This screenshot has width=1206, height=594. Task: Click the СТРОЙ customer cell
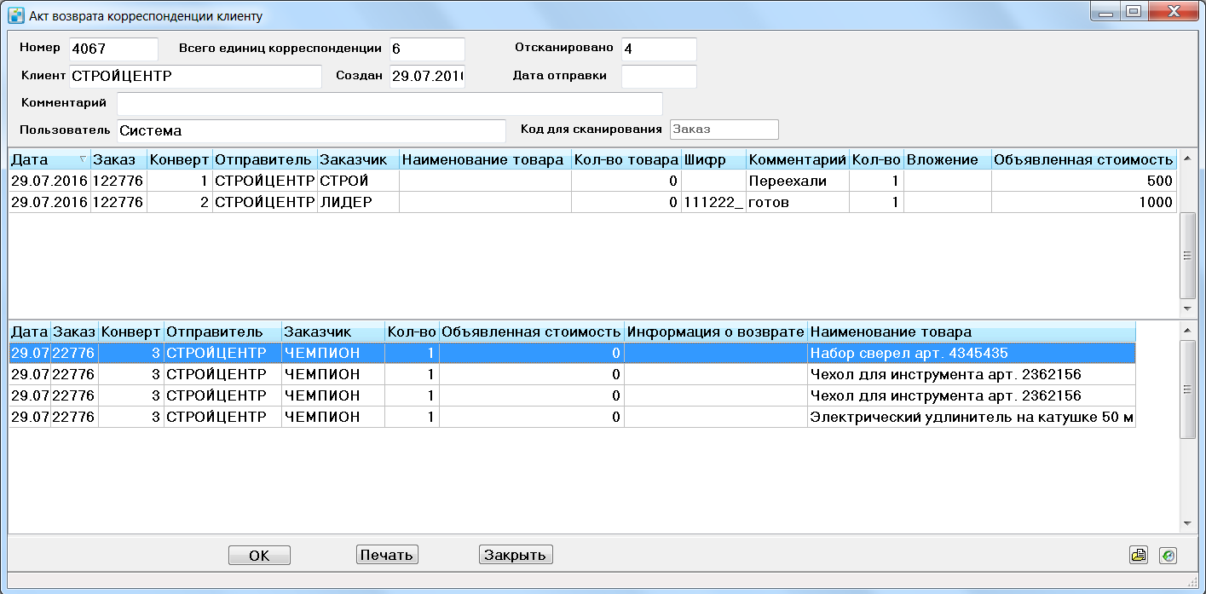(358, 181)
